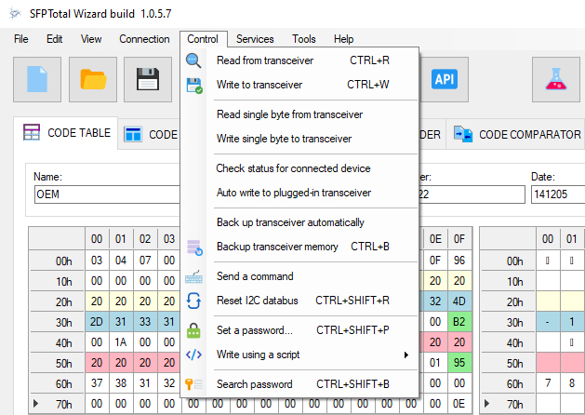585x415 pixels.
Task: Click the 70h row header in right table
Action: coord(508,404)
